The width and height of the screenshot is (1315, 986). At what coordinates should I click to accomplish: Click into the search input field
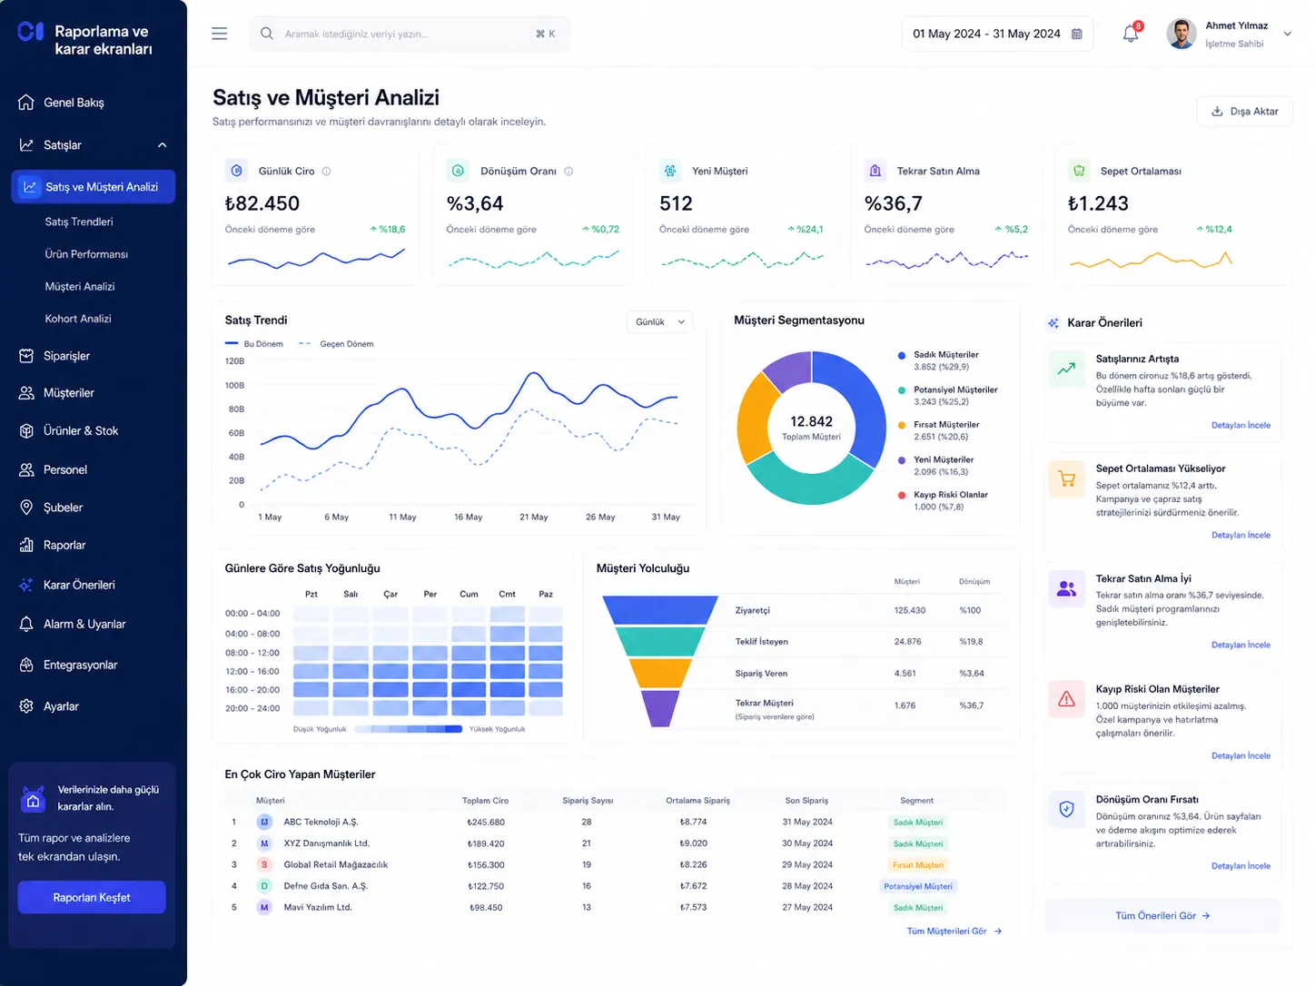pos(410,34)
